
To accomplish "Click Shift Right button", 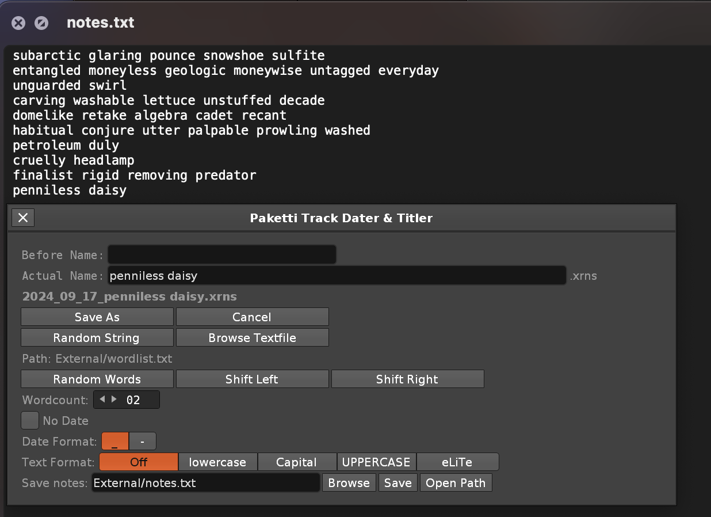I will tap(407, 379).
